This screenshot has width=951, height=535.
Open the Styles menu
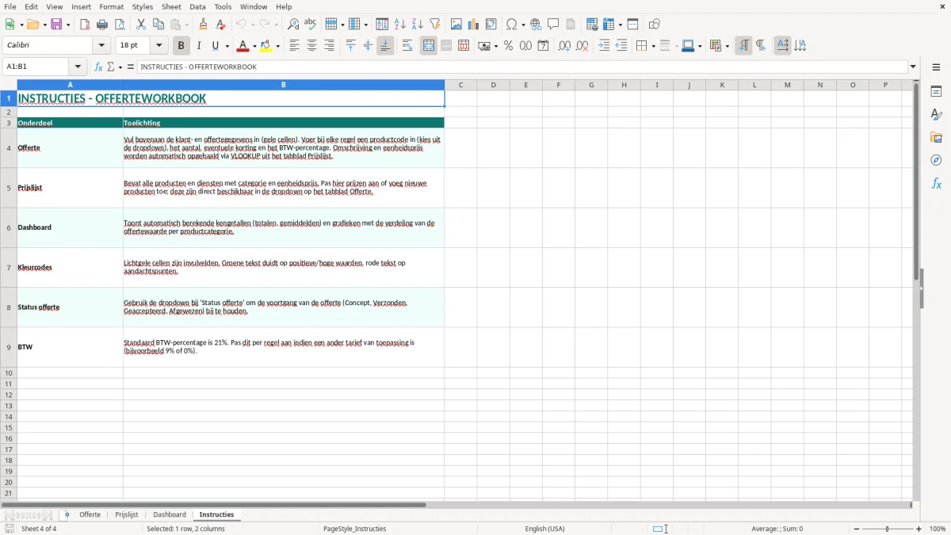(x=143, y=6)
